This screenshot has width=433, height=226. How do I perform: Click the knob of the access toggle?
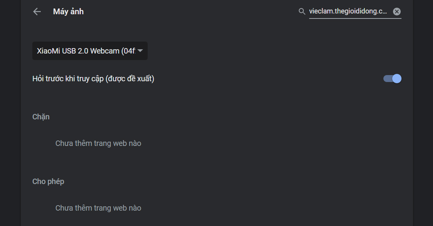coord(397,79)
